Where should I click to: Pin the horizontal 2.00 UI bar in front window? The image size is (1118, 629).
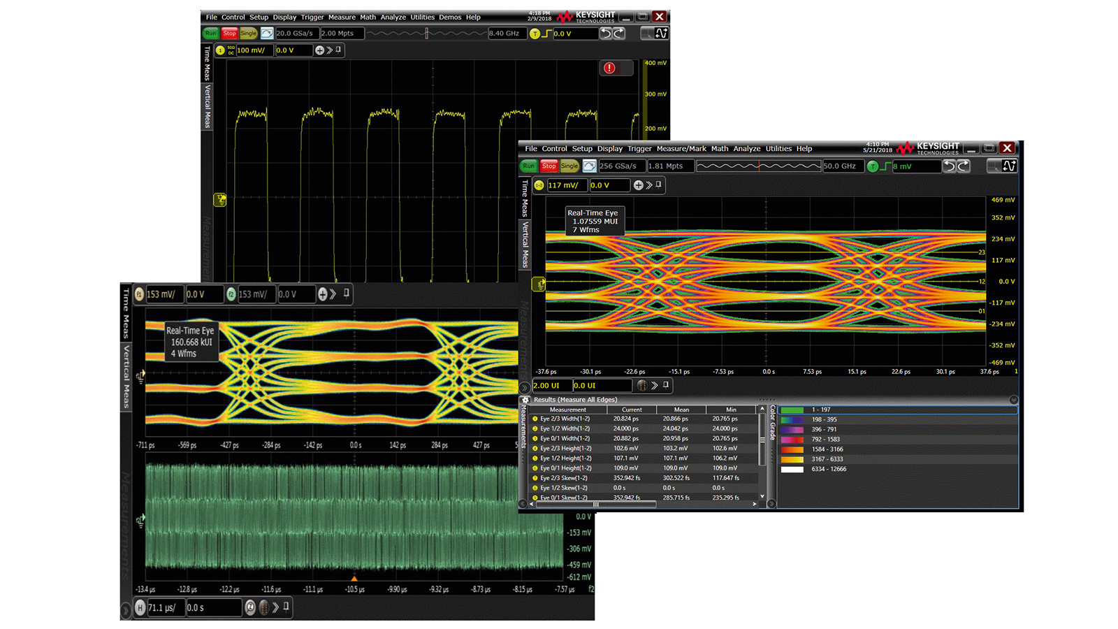tap(666, 384)
